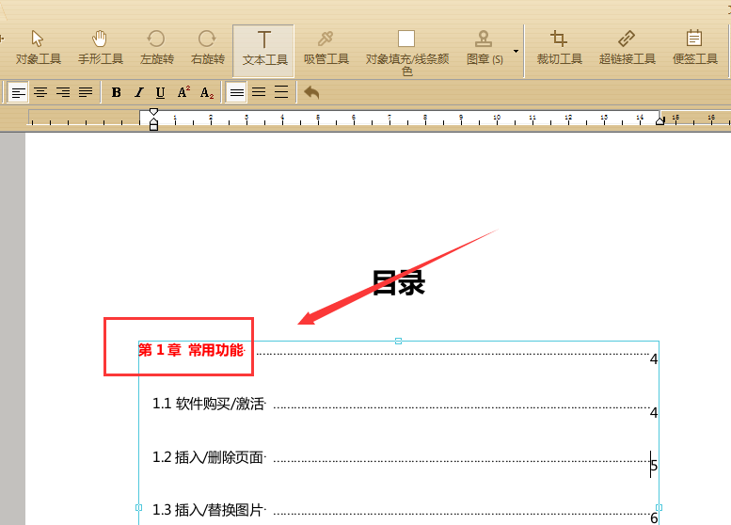Apply center text alignment
This screenshot has height=525, width=731.
tap(40, 92)
